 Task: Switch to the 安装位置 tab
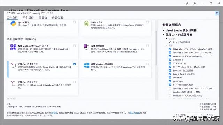tap(57, 18)
